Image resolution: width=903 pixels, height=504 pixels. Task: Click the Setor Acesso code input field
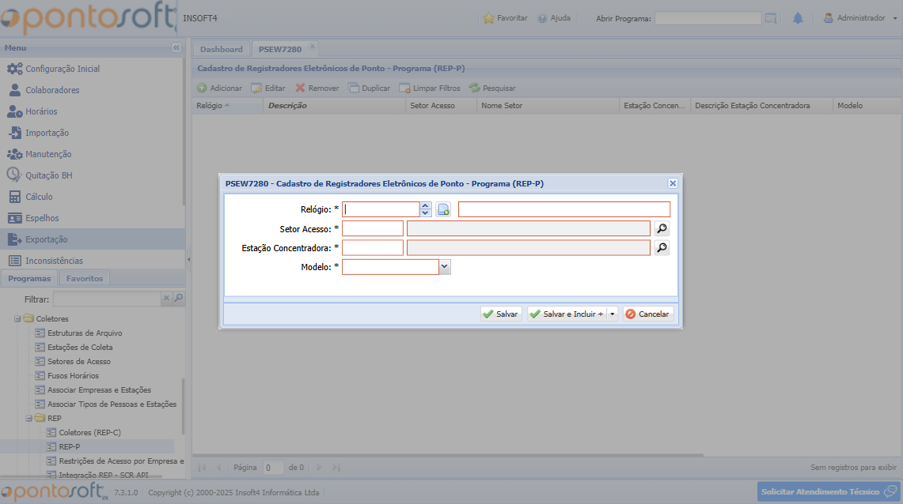pyautogui.click(x=372, y=229)
